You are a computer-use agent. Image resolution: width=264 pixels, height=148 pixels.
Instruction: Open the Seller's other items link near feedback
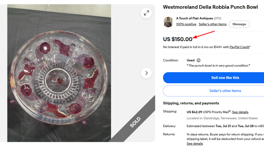212,24
